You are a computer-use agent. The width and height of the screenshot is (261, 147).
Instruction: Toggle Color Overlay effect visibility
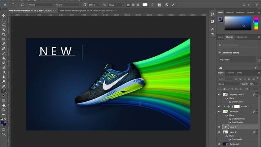pos(230,139)
